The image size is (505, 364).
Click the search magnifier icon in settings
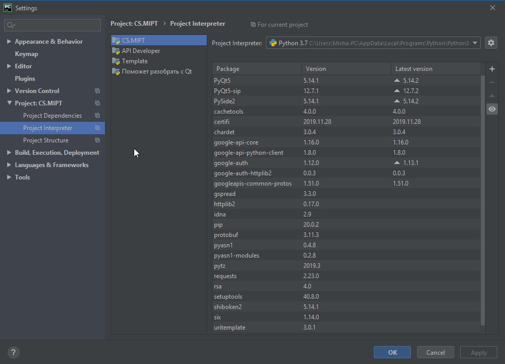click(11, 25)
